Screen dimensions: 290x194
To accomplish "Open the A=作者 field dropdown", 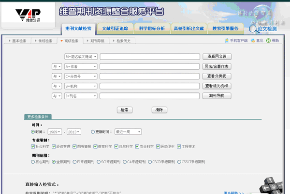I will click(81, 66).
